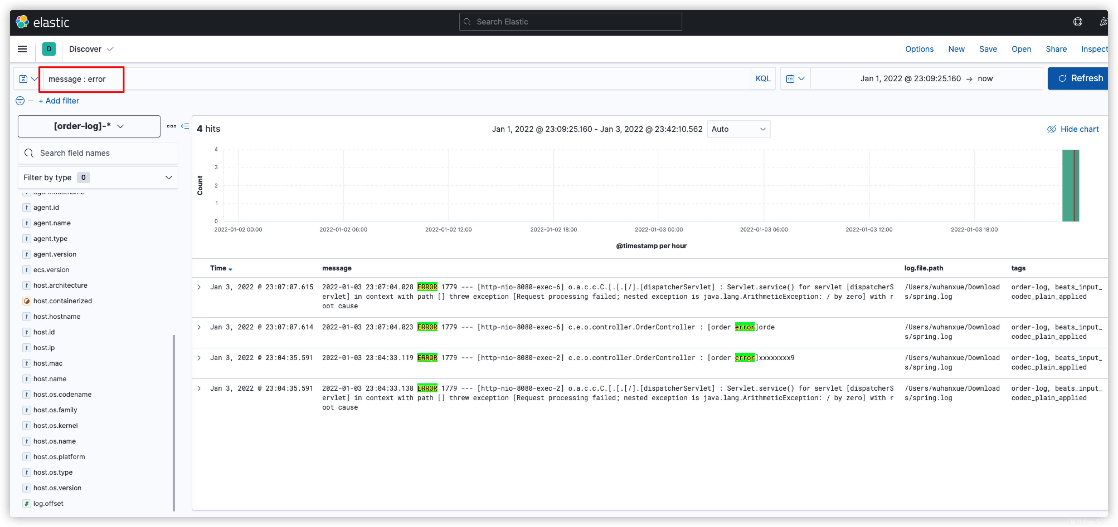Open the hamburger navigation menu
Viewport: 1118px width, 527px height.
[x=22, y=49]
